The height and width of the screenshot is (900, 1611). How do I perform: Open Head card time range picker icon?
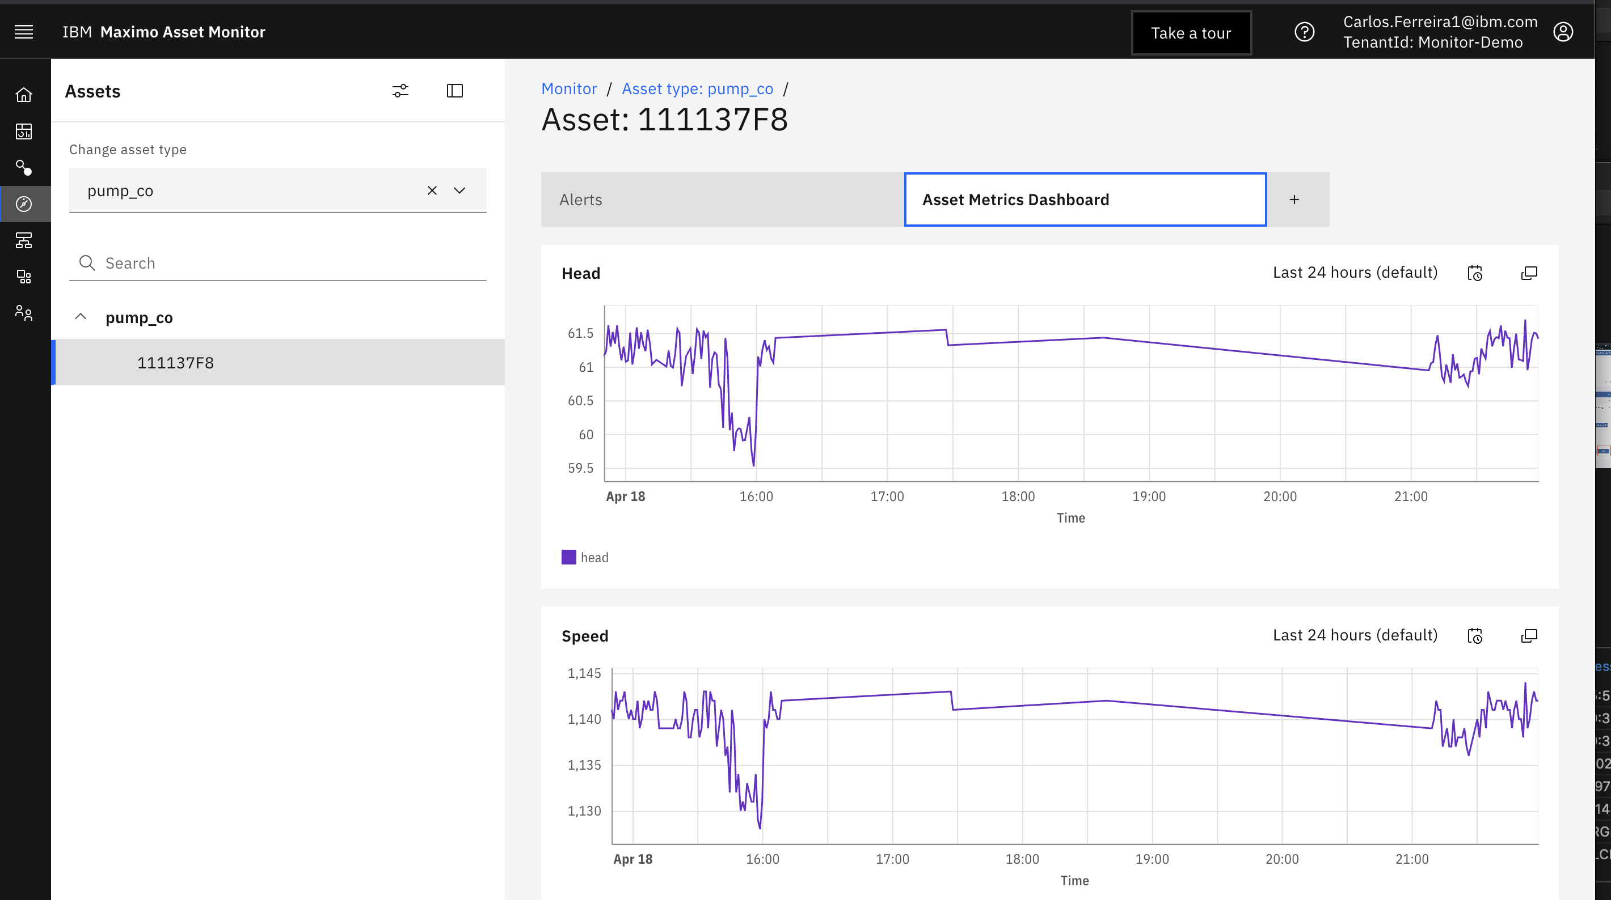point(1475,273)
